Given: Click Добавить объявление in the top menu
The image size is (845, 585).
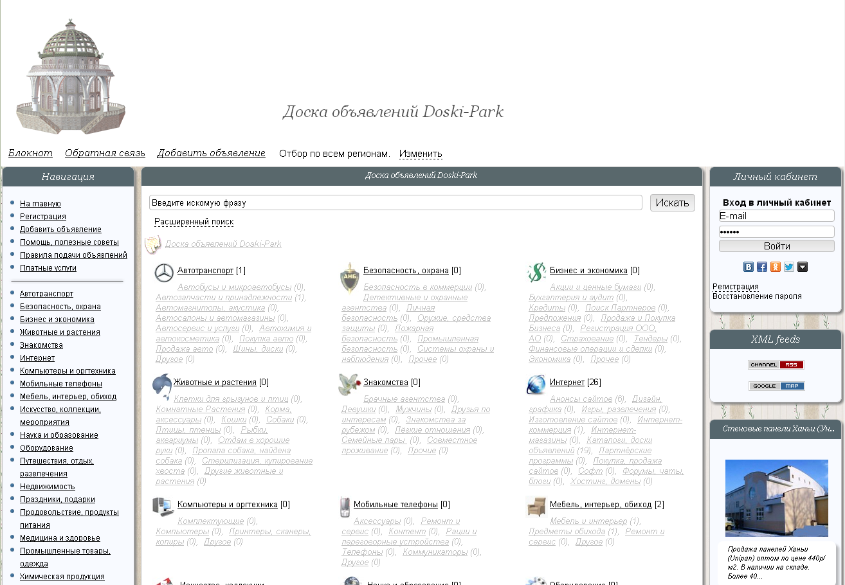Looking at the screenshot, I should (211, 153).
